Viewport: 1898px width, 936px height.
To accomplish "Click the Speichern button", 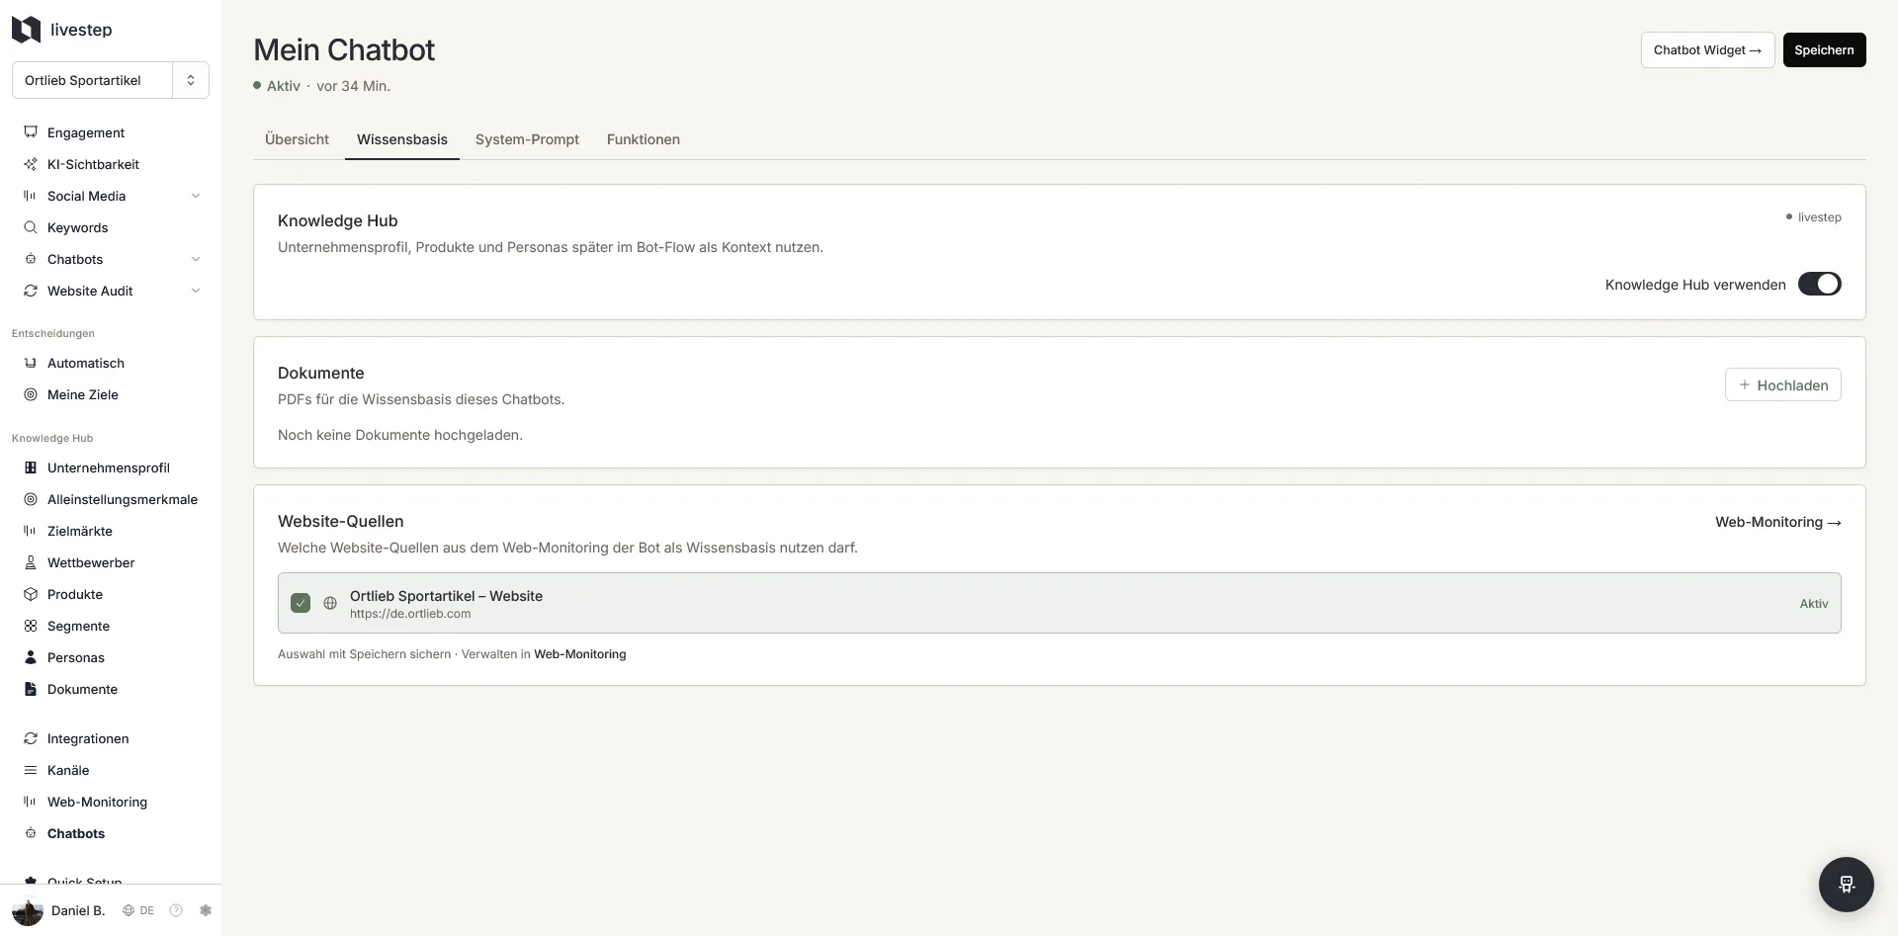I will (1824, 49).
